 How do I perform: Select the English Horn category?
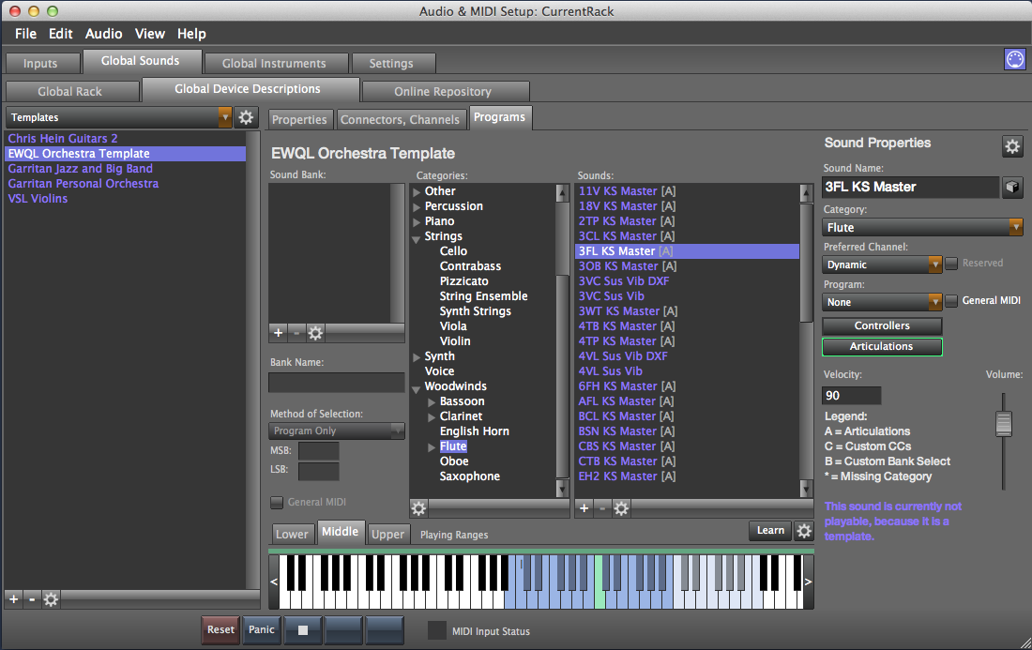475,431
